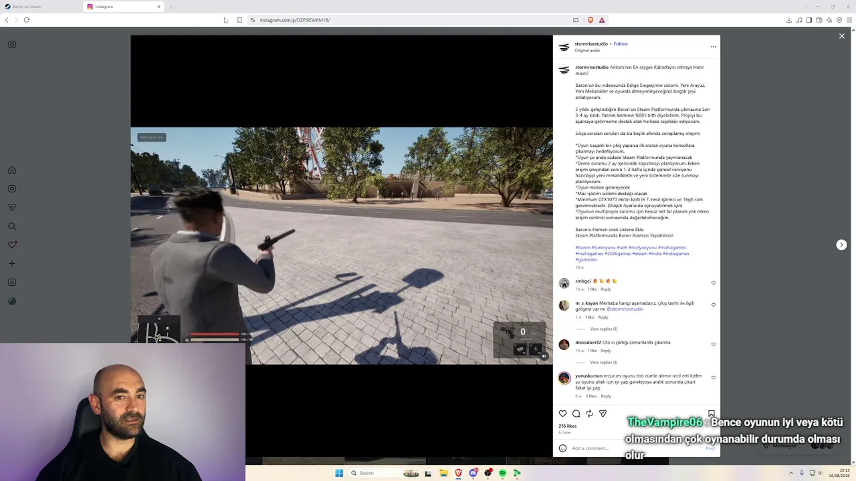This screenshot has width=856, height=481.
Task: Open the media playlist music icon
Action: coord(799,20)
